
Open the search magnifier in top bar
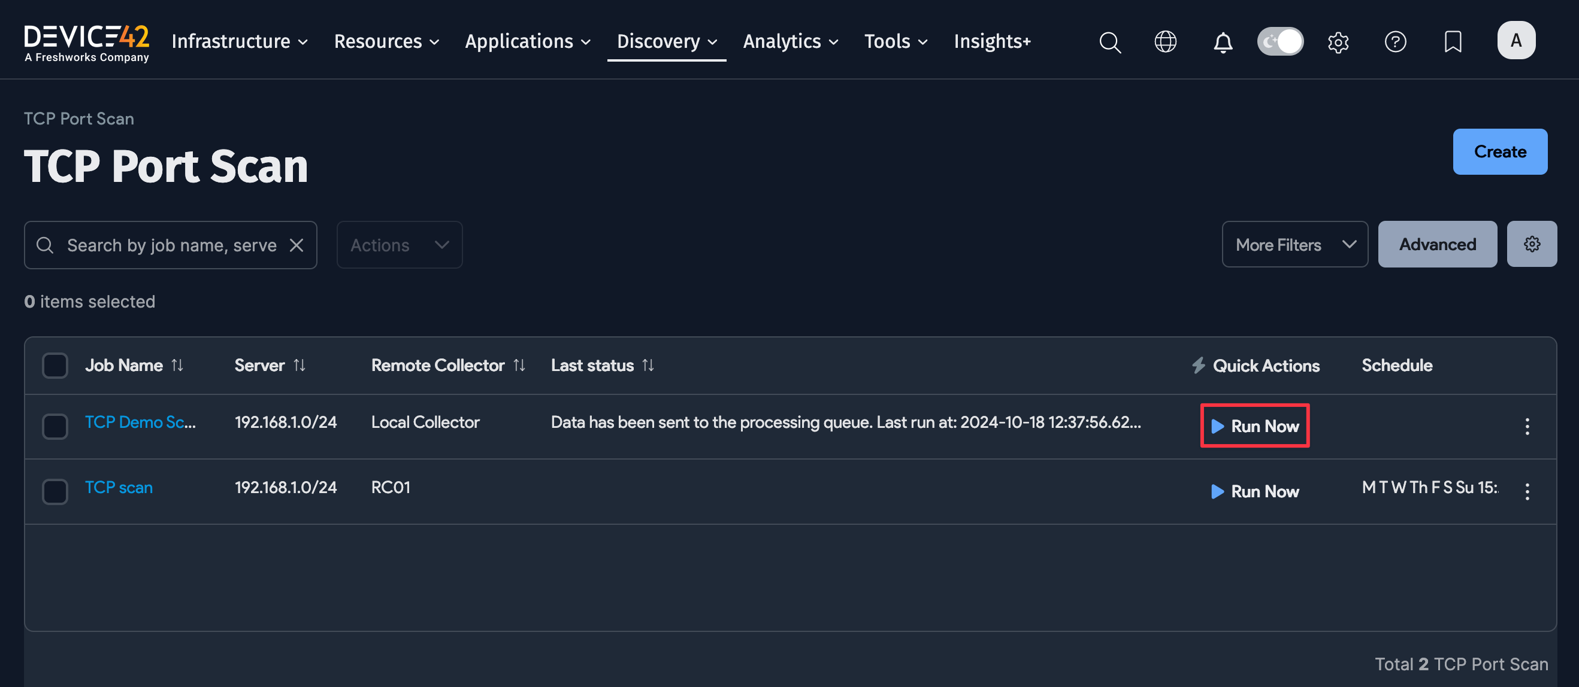pyautogui.click(x=1109, y=42)
